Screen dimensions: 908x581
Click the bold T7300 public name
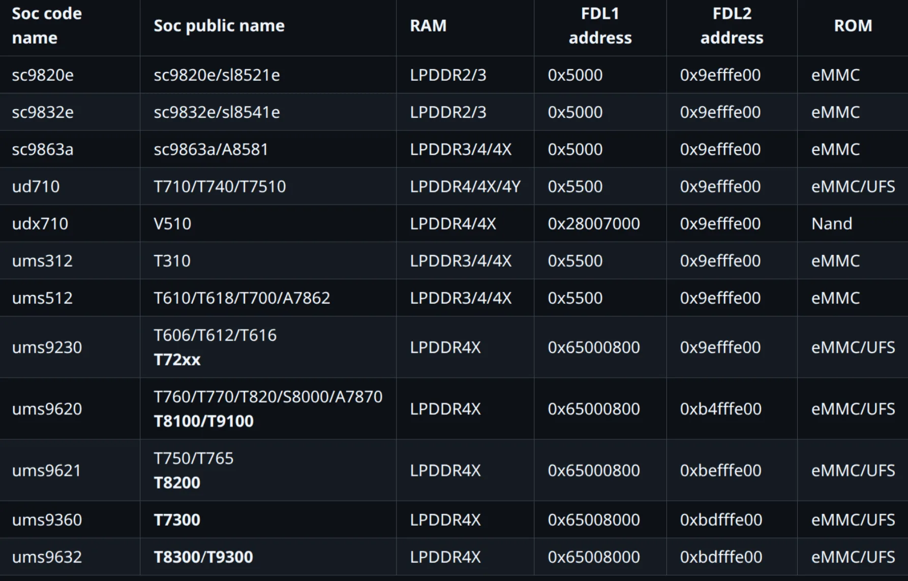click(177, 520)
